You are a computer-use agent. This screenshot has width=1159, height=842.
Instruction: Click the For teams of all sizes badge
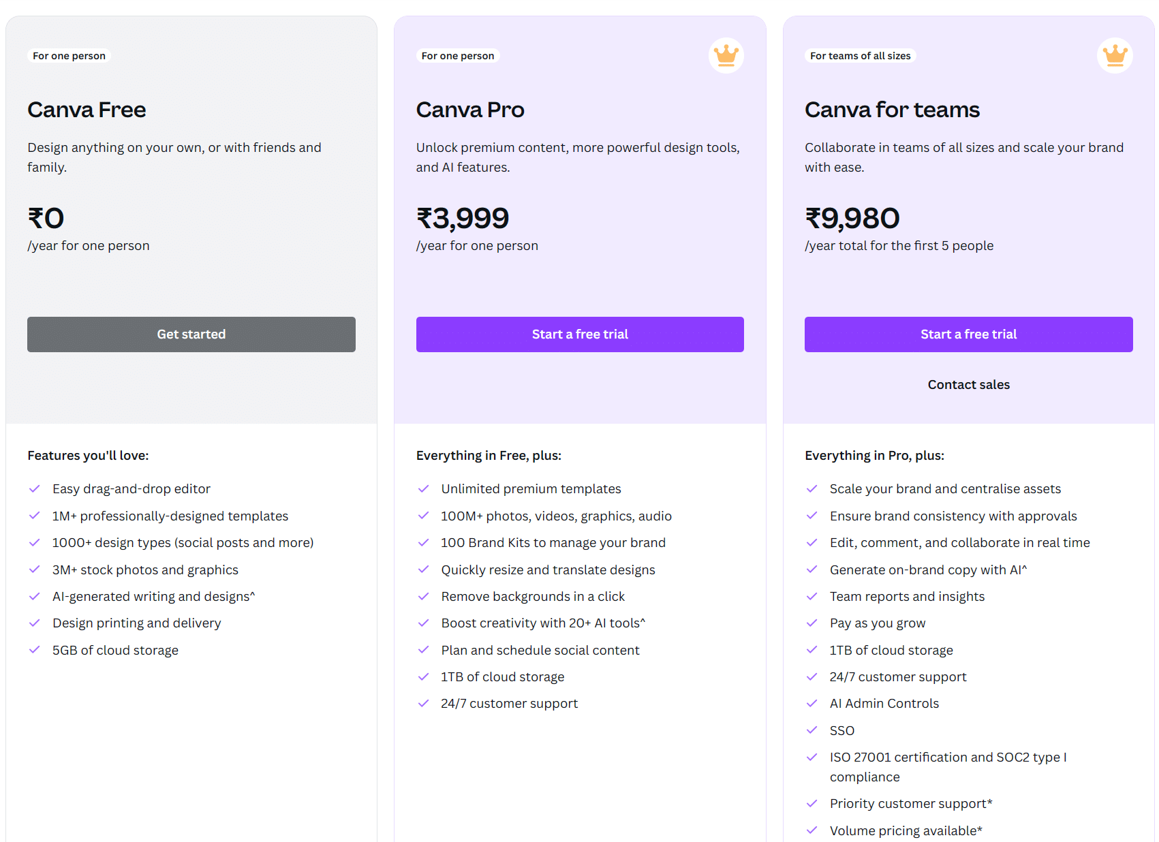point(860,55)
